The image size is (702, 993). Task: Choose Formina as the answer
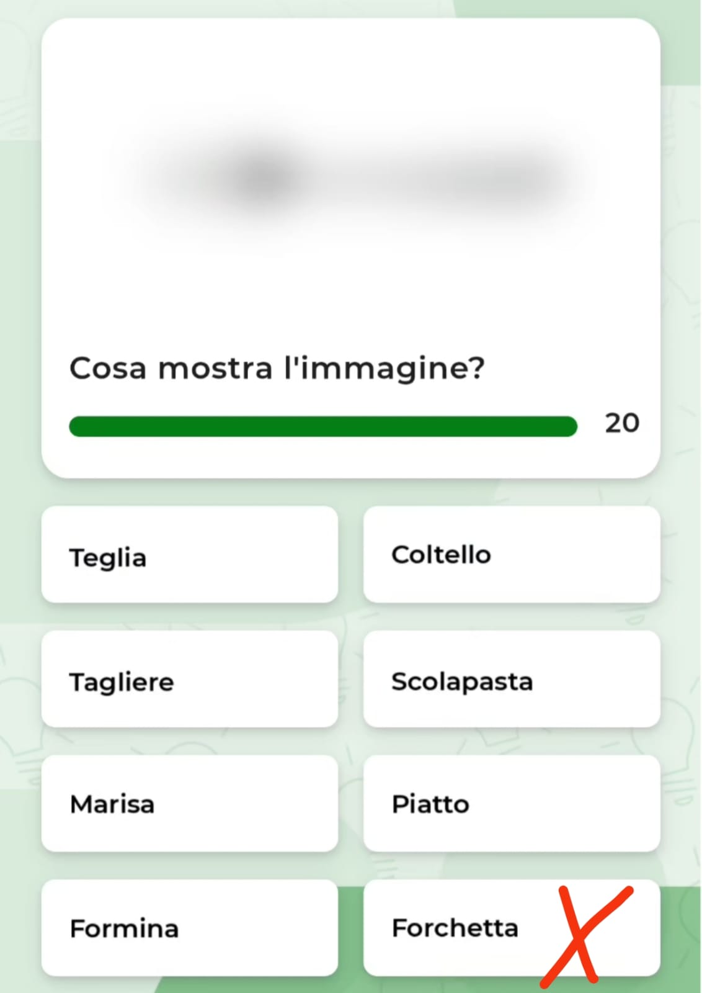189,928
